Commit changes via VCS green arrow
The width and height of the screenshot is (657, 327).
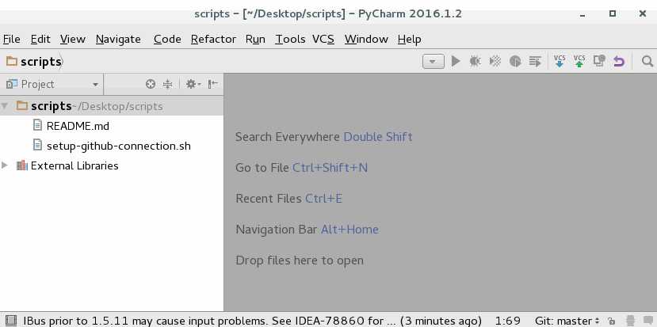[579, 61]
